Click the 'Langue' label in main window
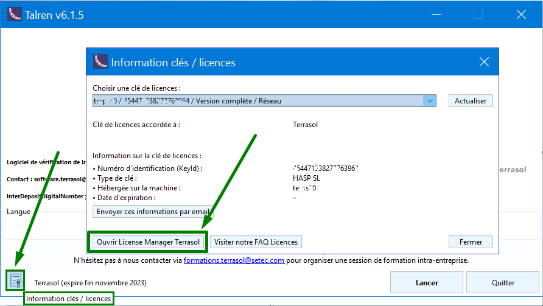 [x=19, y=212]
